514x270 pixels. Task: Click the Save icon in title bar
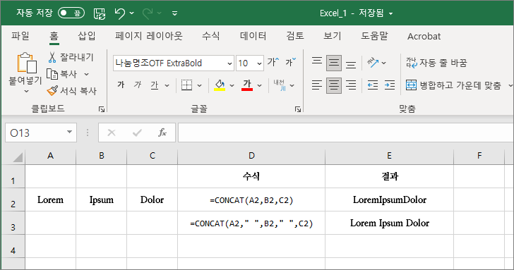pyautogui.click(x=100, y=13)
